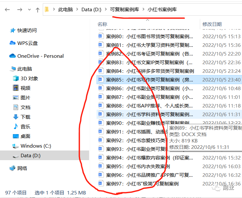Select file 案例85 小红书写作类可复制案例
The image size is (242, 198).
[x=150, y=80]
